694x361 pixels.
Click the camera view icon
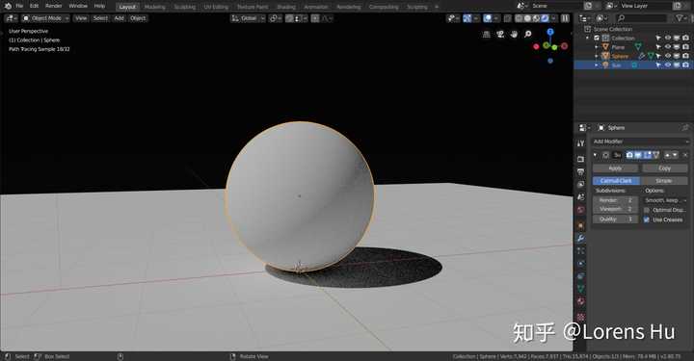pos(500,34)
